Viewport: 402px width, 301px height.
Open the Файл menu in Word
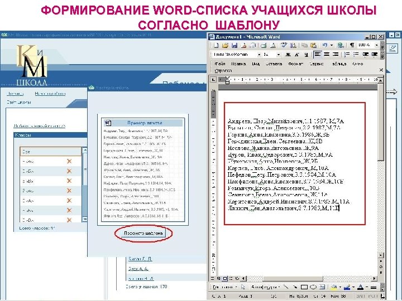220,64
